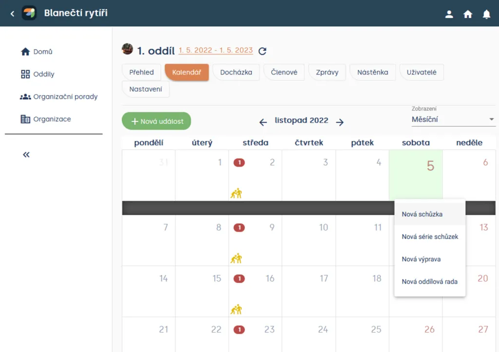The height and width of the screenshot is (352, 499).
Task: Go to previous month arrow
Action: pos(263,122)
